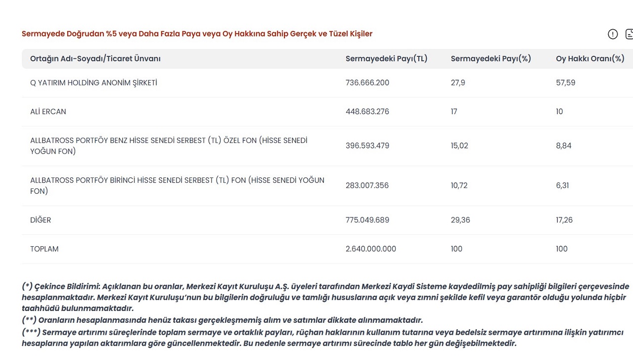The width and height of the screenshot is (633, 356).
Task: Click the 'Oy Hakkı Oranı(%)' column header
Action: 590,58
